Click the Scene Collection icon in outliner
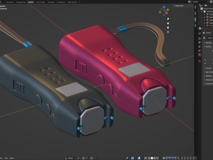The height and width of the screenshot is (160, 213). 201,9
